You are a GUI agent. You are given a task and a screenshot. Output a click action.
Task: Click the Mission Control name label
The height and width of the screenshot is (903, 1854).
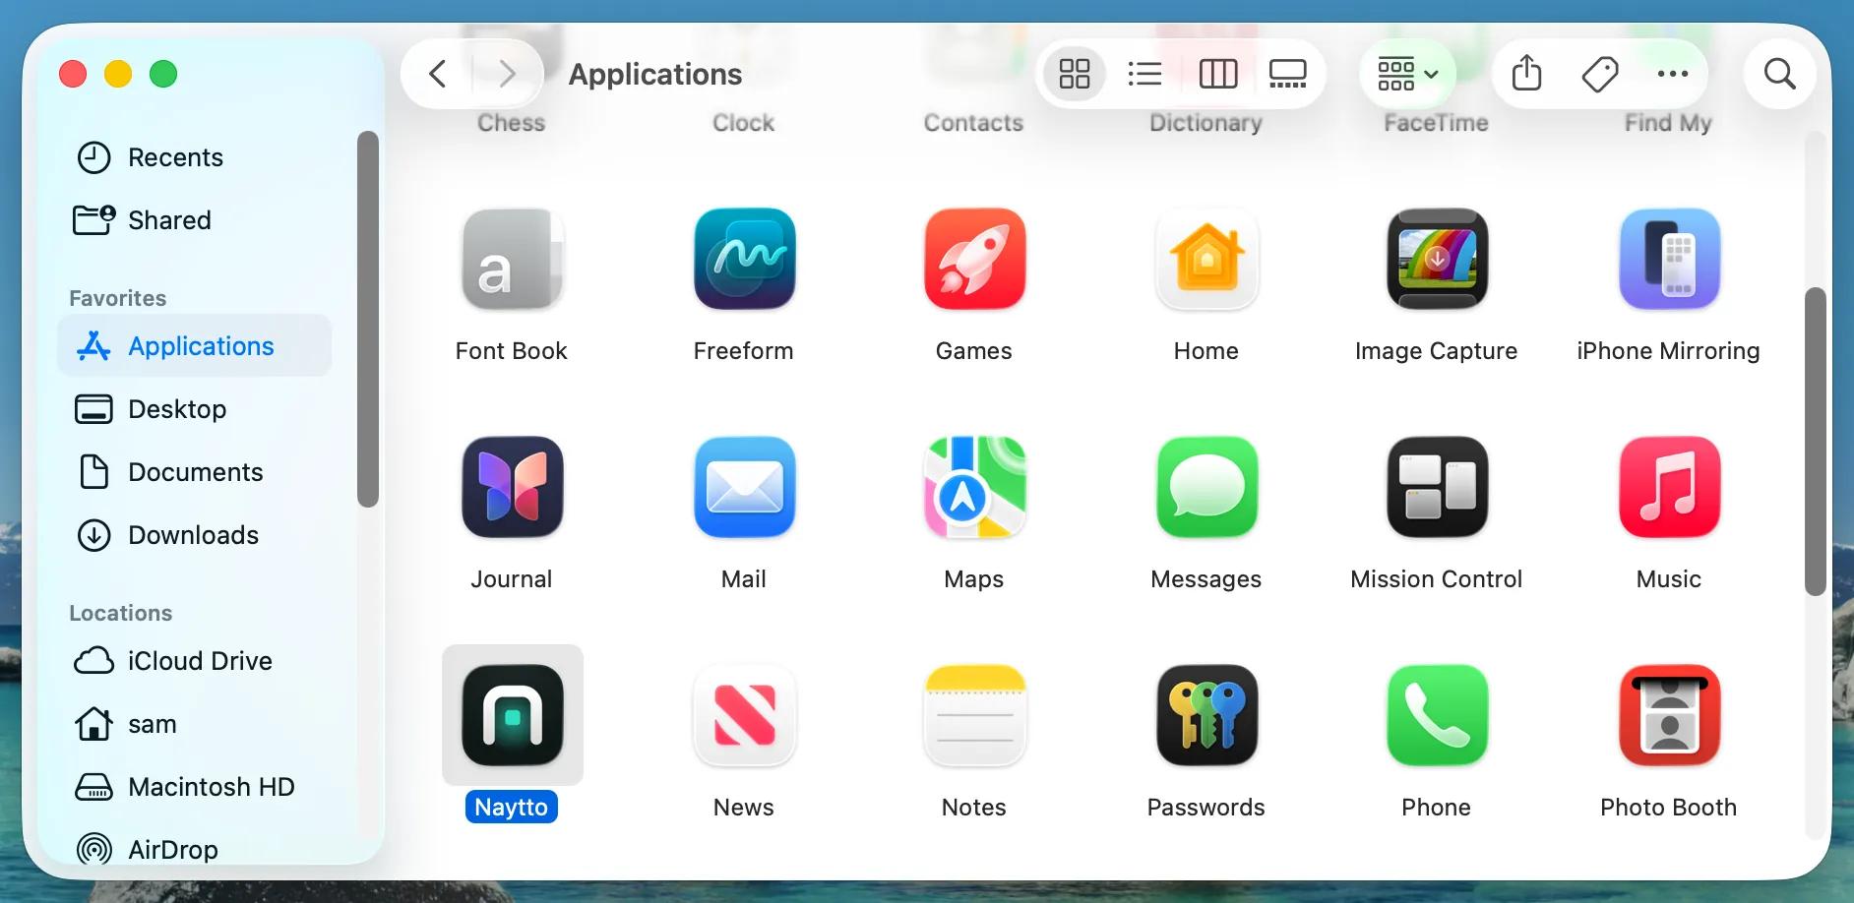pos(1437,579)
